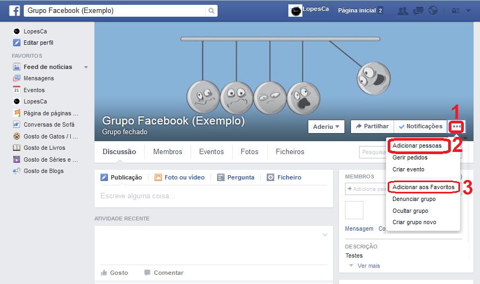The width and height of the screenshot is (480, 284).
Task: Click the Partilhar button
Action: (x=372, y=127)
